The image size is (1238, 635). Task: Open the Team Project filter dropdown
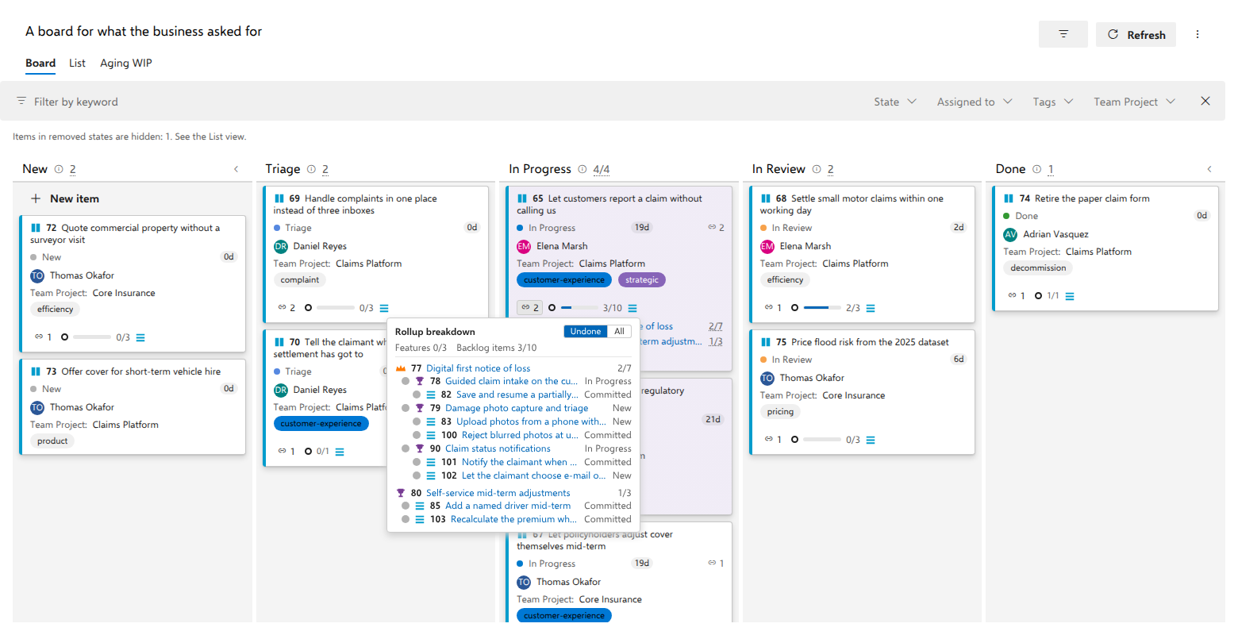(x=1134, y=102)
